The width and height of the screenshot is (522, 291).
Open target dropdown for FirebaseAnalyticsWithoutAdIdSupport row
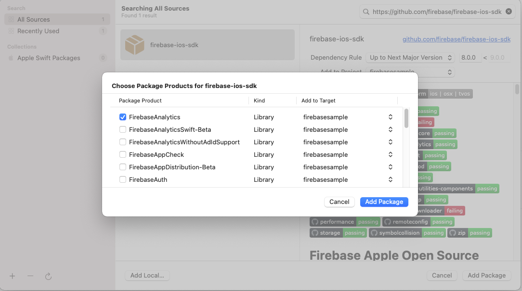click(x=390, y=142)
